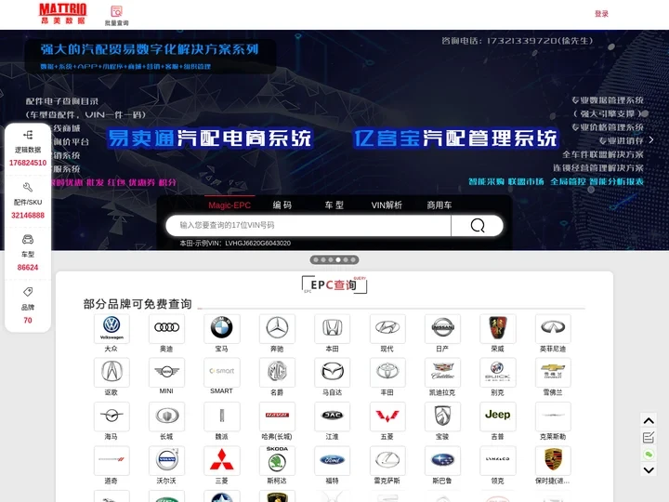
Task: Click the magnifier search button
Action: (478, 225)
